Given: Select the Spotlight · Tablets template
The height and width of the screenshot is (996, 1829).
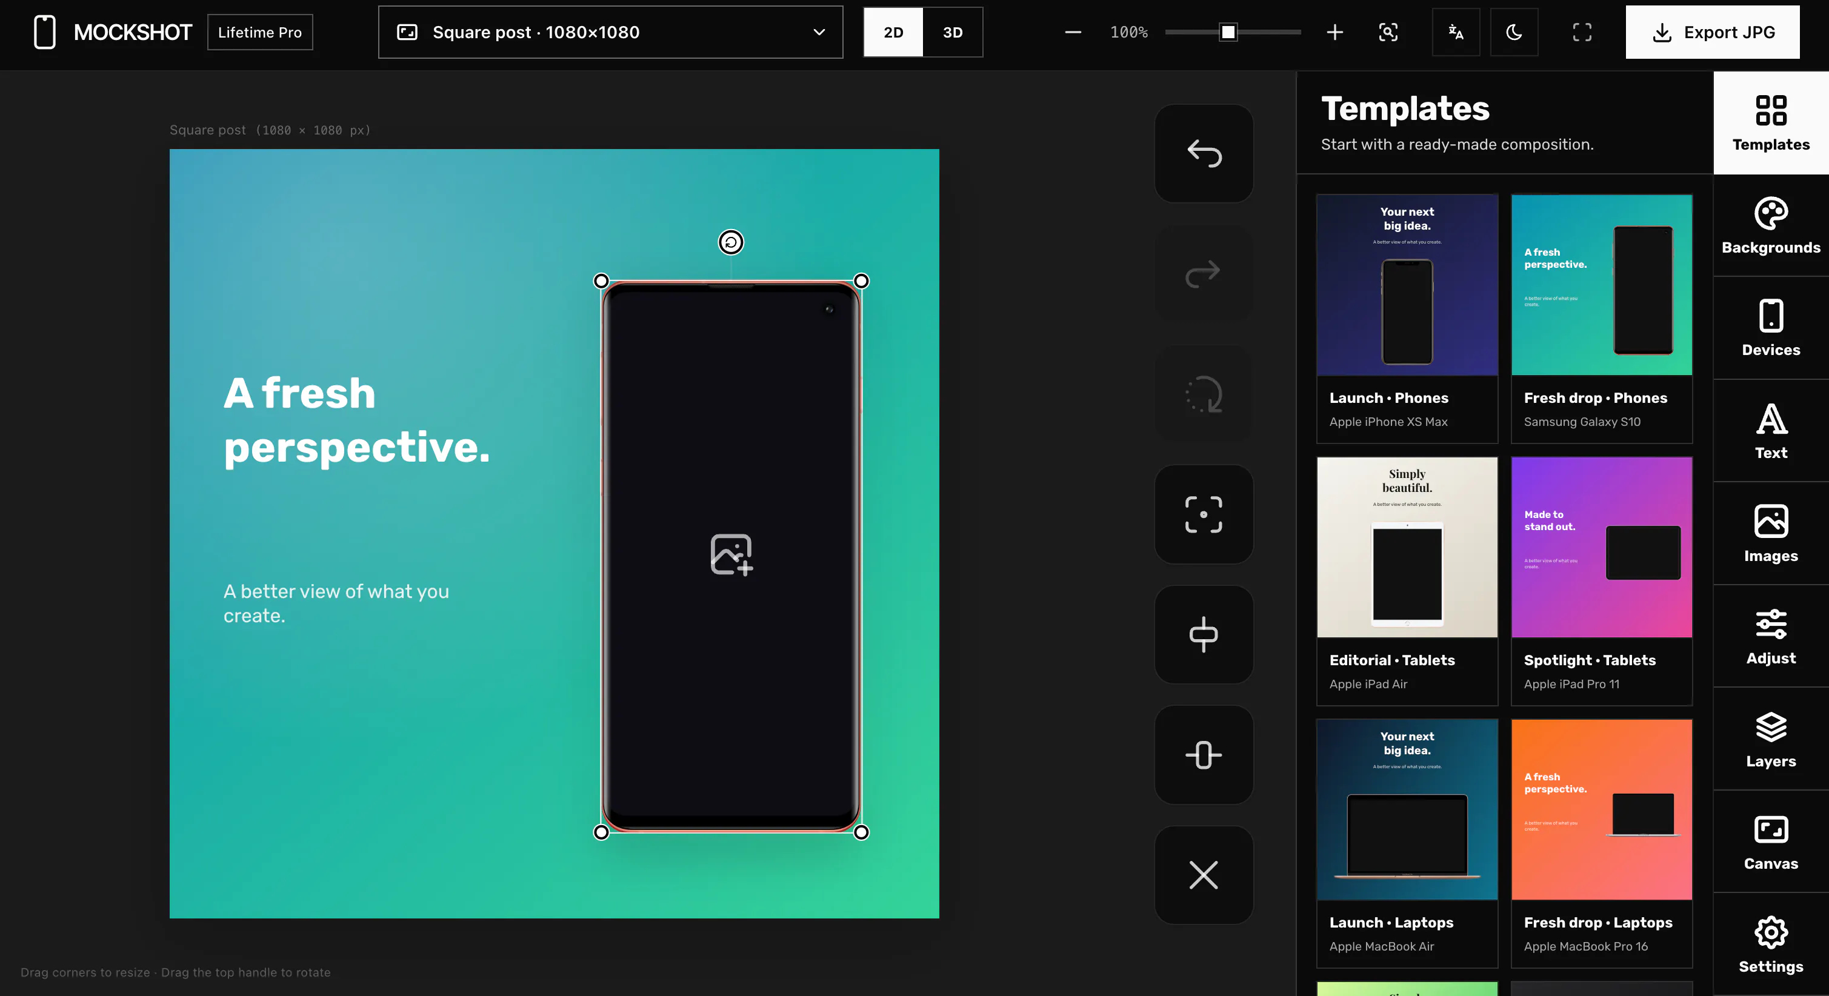Looking at the screenshot, I should tap(1601, 581).
